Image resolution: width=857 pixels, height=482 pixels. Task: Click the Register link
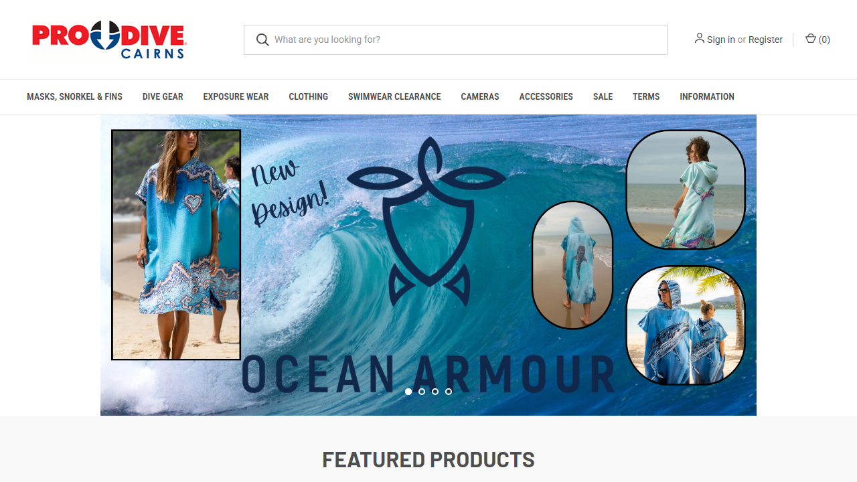pyautogui.click(x=765, y=39)
